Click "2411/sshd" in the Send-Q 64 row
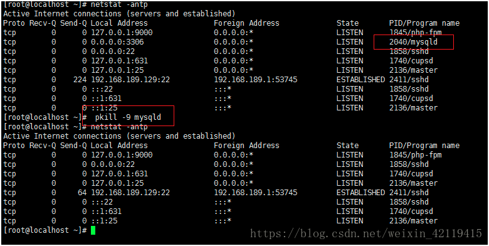Viewport: 489px width, 246px height. [x=409, y=193]
